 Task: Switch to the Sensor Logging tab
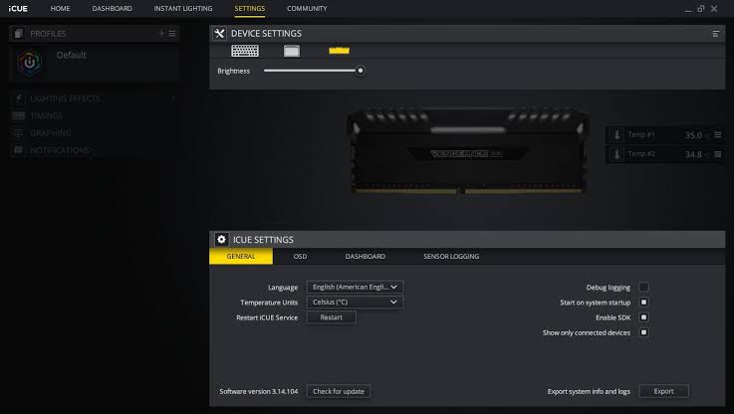click(x=451, y=257)
